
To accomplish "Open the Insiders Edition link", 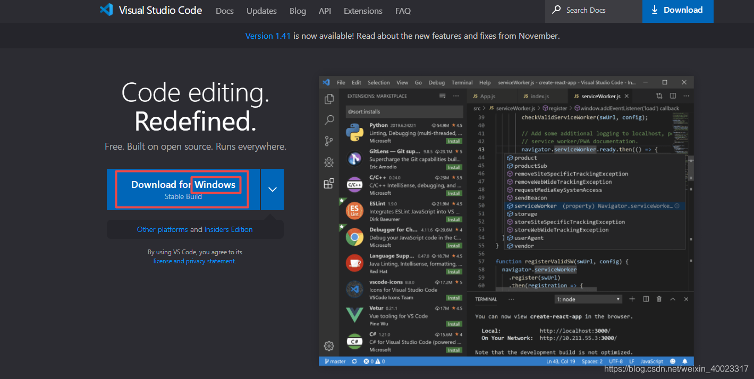I will pyautogui.click(x=228, y=229).
